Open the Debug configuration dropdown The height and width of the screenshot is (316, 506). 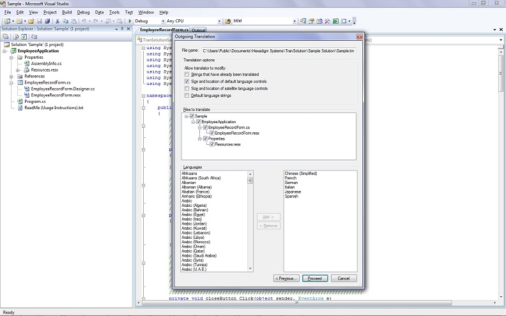click(163, 21)
